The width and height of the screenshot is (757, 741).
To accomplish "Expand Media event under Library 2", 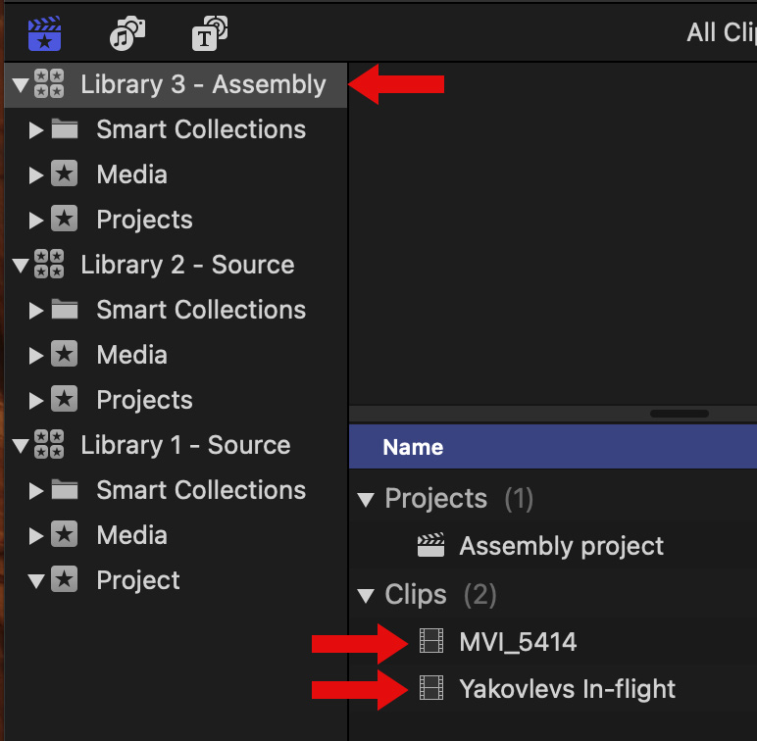I will (x=36, y=355).
